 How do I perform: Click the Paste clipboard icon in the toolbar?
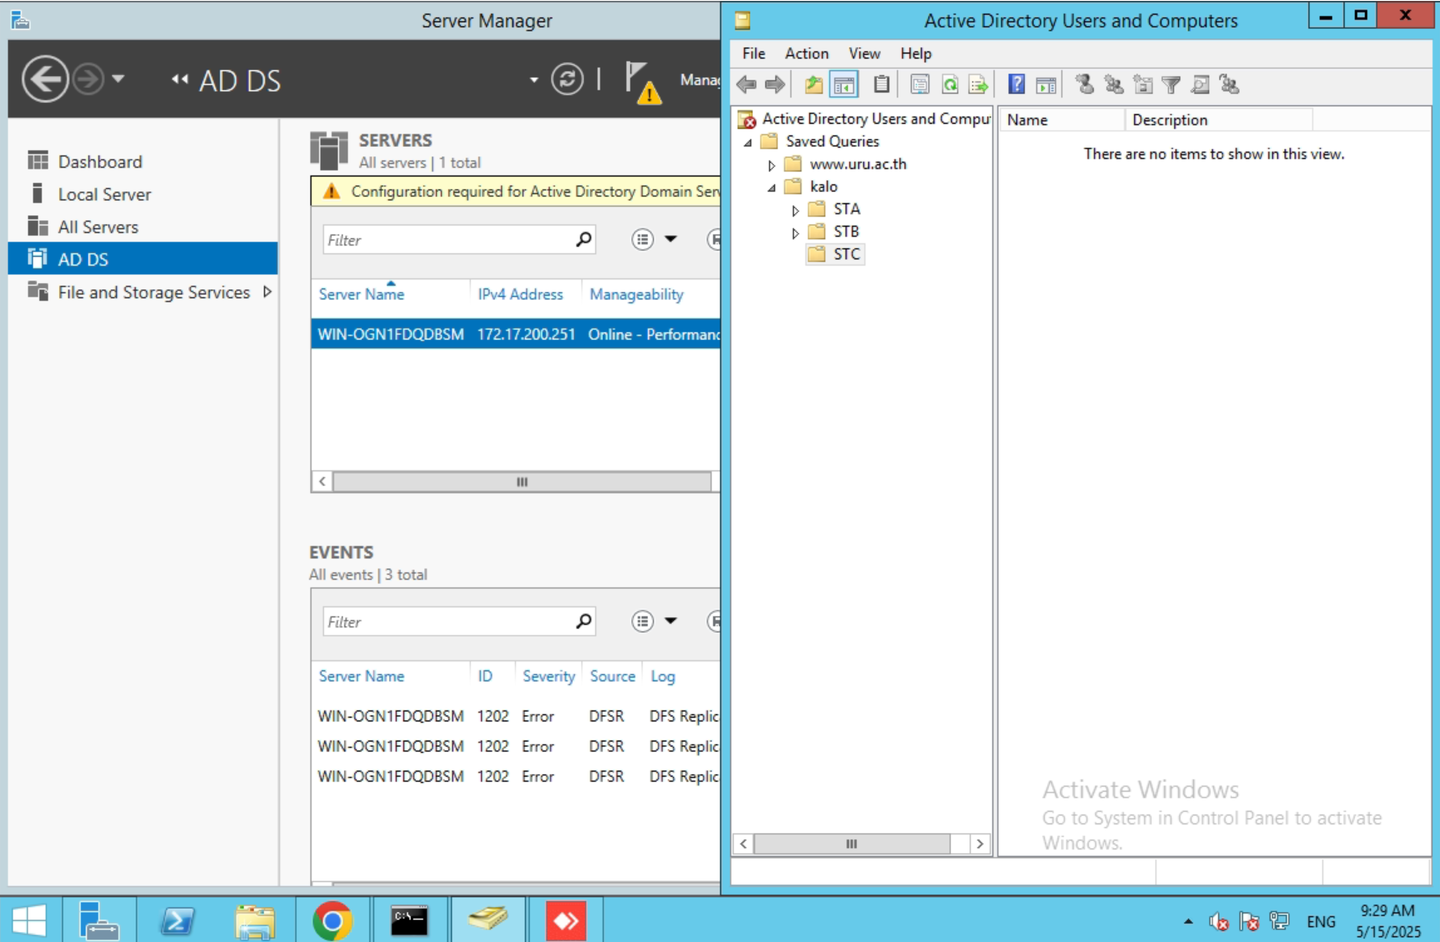(x=881, y=85)
